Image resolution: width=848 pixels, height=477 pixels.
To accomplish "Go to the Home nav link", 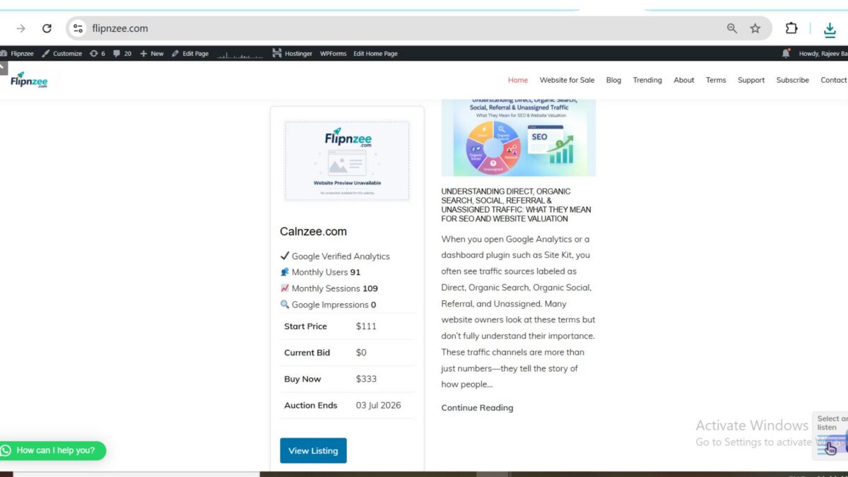I will 518,80.
